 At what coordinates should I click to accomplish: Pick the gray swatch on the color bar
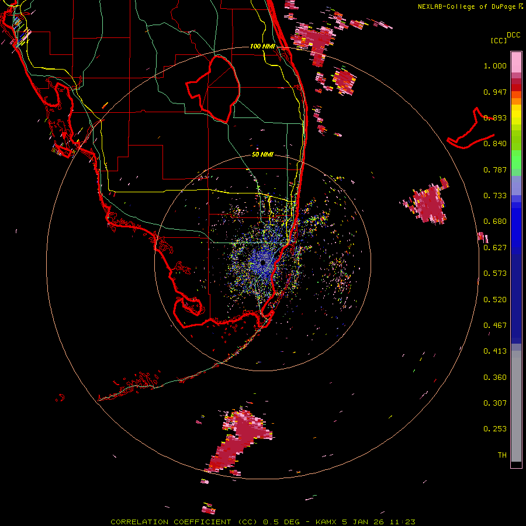click(516, 406)
